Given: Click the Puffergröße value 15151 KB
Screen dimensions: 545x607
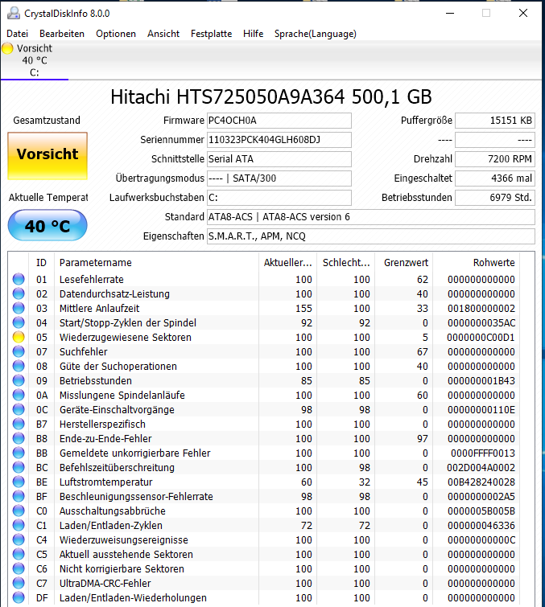Looking at the screenshot, I should coord(495,121).
